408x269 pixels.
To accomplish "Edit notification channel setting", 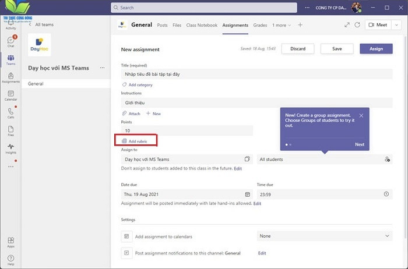I will coord(262,253).
